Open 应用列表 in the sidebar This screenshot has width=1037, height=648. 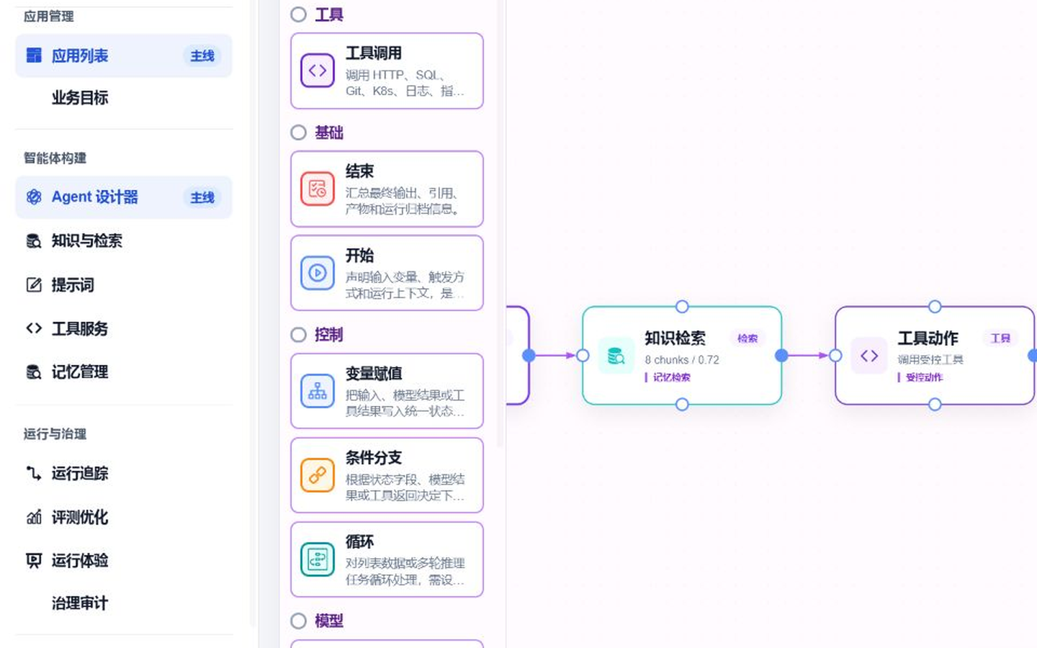click(x=123, y=55)
